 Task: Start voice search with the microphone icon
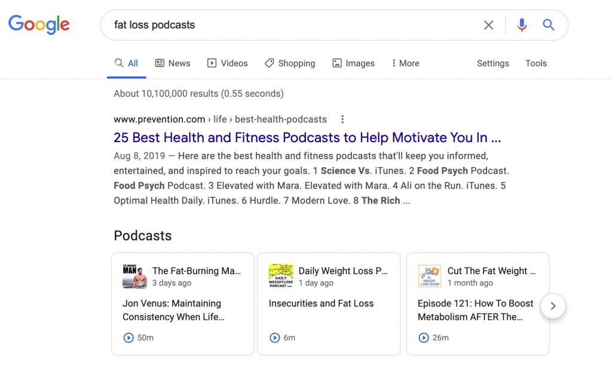point(522,25)
